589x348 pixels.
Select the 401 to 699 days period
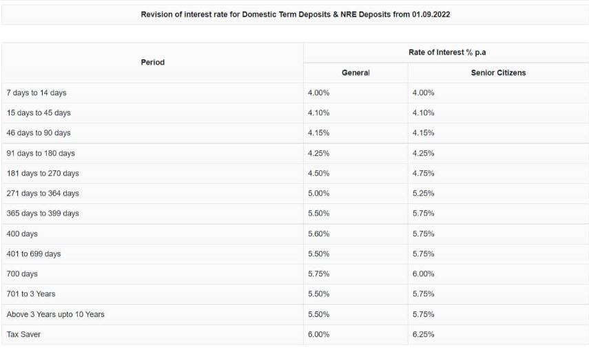coord(34,254)
